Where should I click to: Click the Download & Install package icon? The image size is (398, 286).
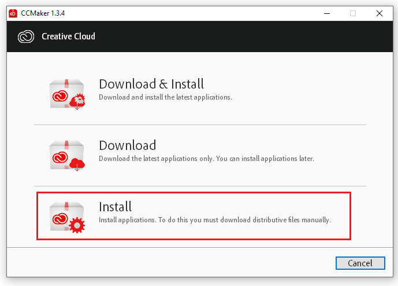66,93
